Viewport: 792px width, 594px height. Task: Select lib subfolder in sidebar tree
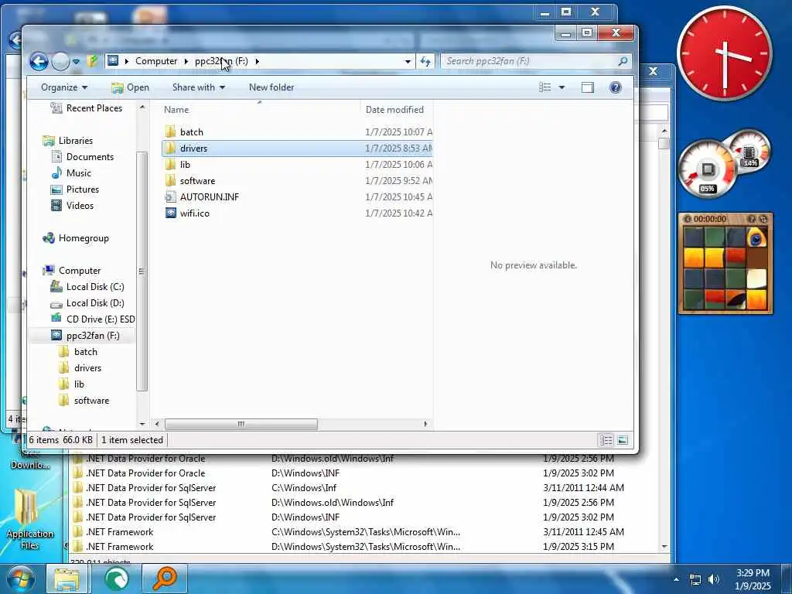pyautogui.click(x=79, y=384)
